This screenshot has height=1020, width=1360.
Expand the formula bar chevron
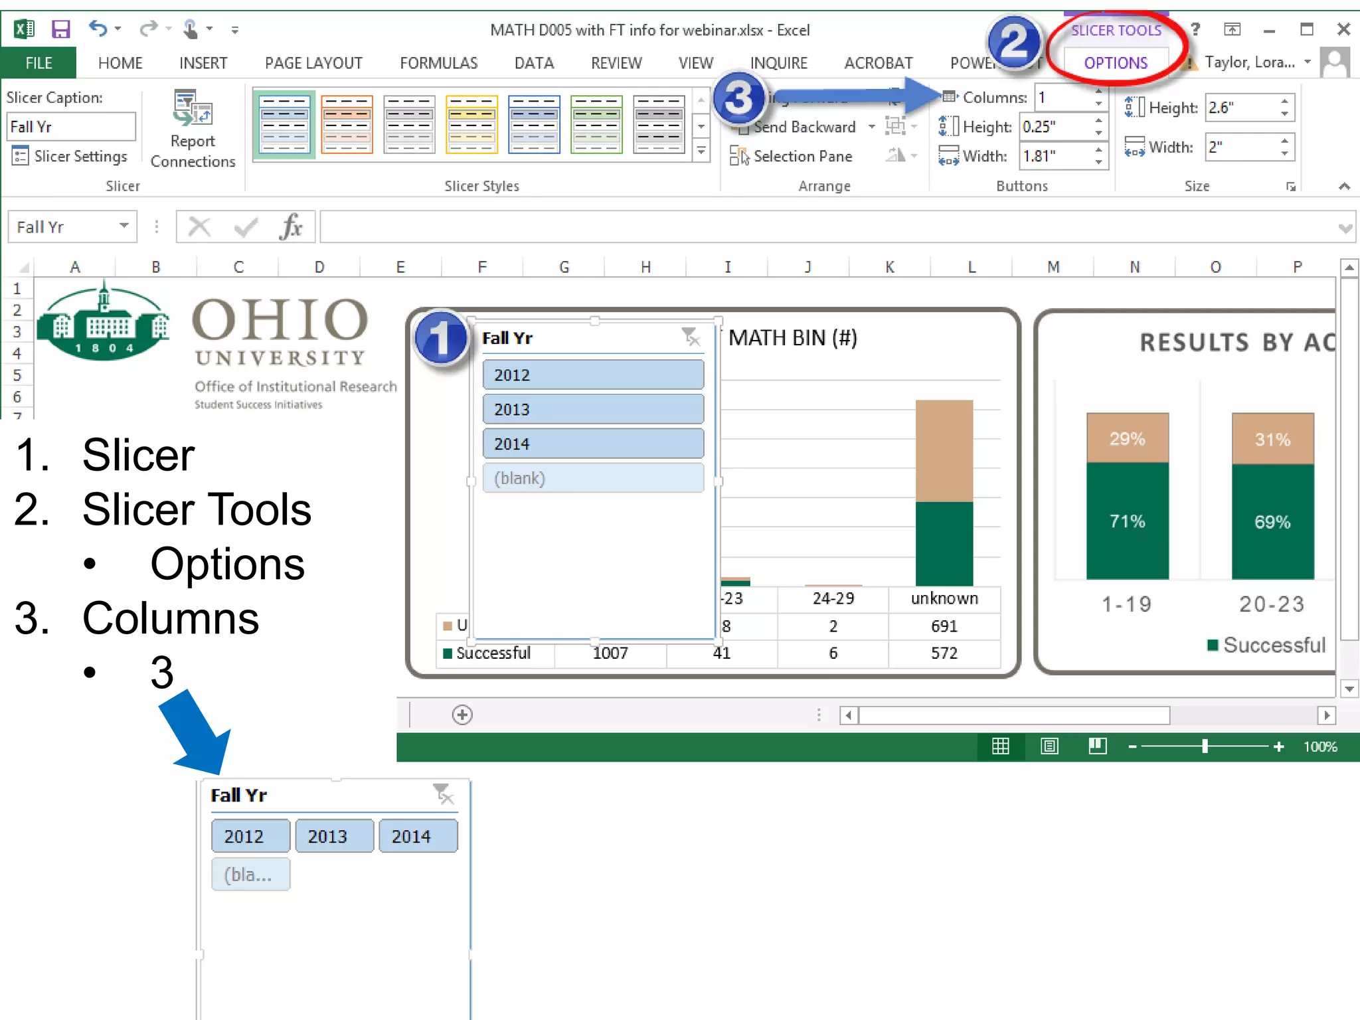[x=1345, y=228]
